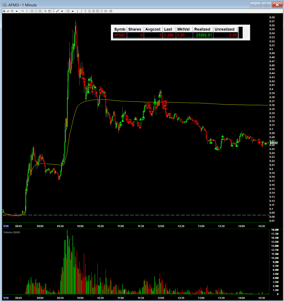Select the hand pan tool
This screenshot has width=284, height=301.
49,11
